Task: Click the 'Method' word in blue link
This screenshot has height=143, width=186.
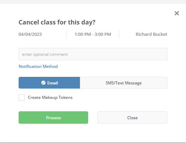Action: point(50,67)
